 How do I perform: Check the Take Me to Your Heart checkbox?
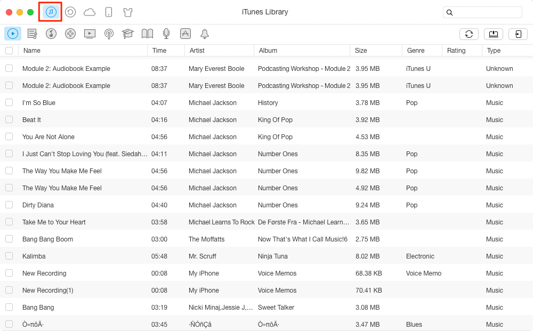coord(9,222)
